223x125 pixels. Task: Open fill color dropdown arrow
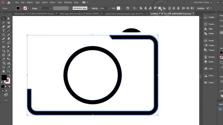tap(21, 8)
